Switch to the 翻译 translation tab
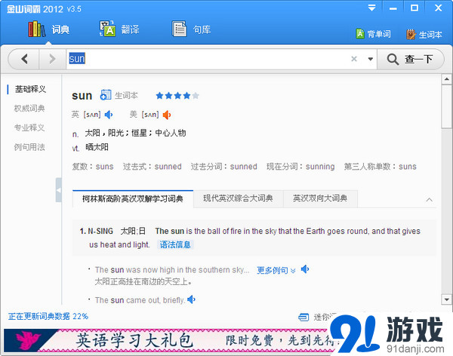 click(119, 29)
